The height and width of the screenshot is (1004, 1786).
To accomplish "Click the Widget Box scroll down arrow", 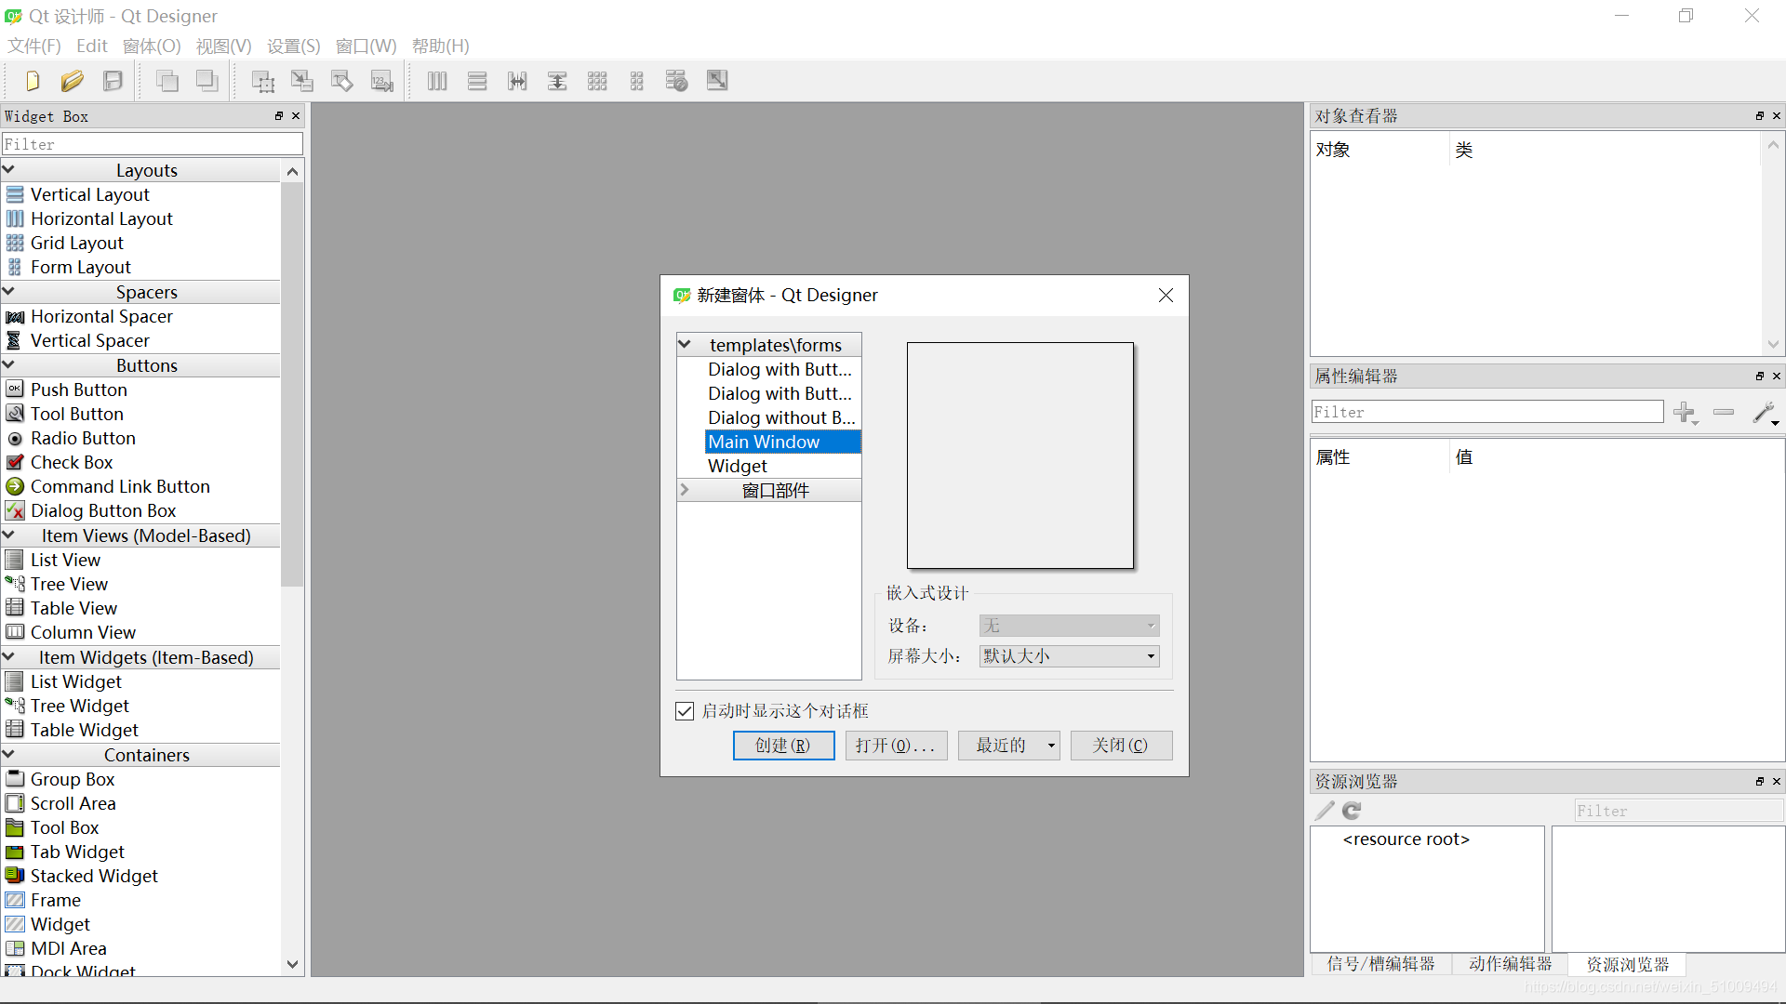I will coord(293,964).
